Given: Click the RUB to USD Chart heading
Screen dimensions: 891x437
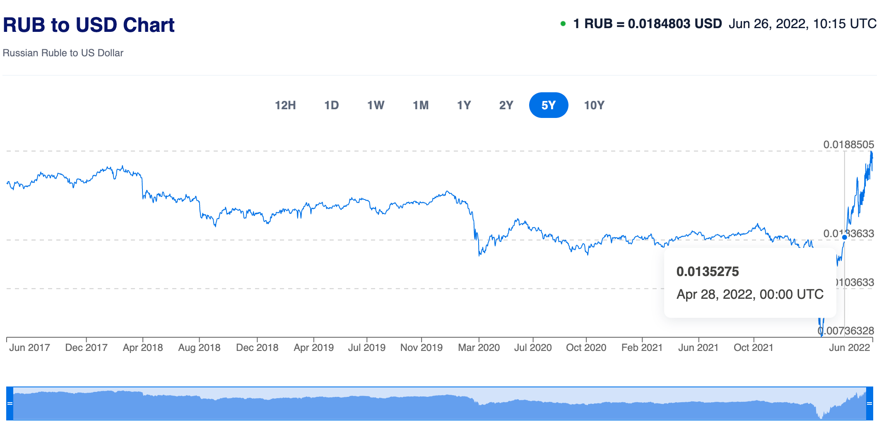Looking at the screenshot, I should 89,25.
